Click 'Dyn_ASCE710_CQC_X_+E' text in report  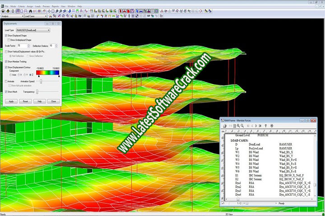[295, 183]
